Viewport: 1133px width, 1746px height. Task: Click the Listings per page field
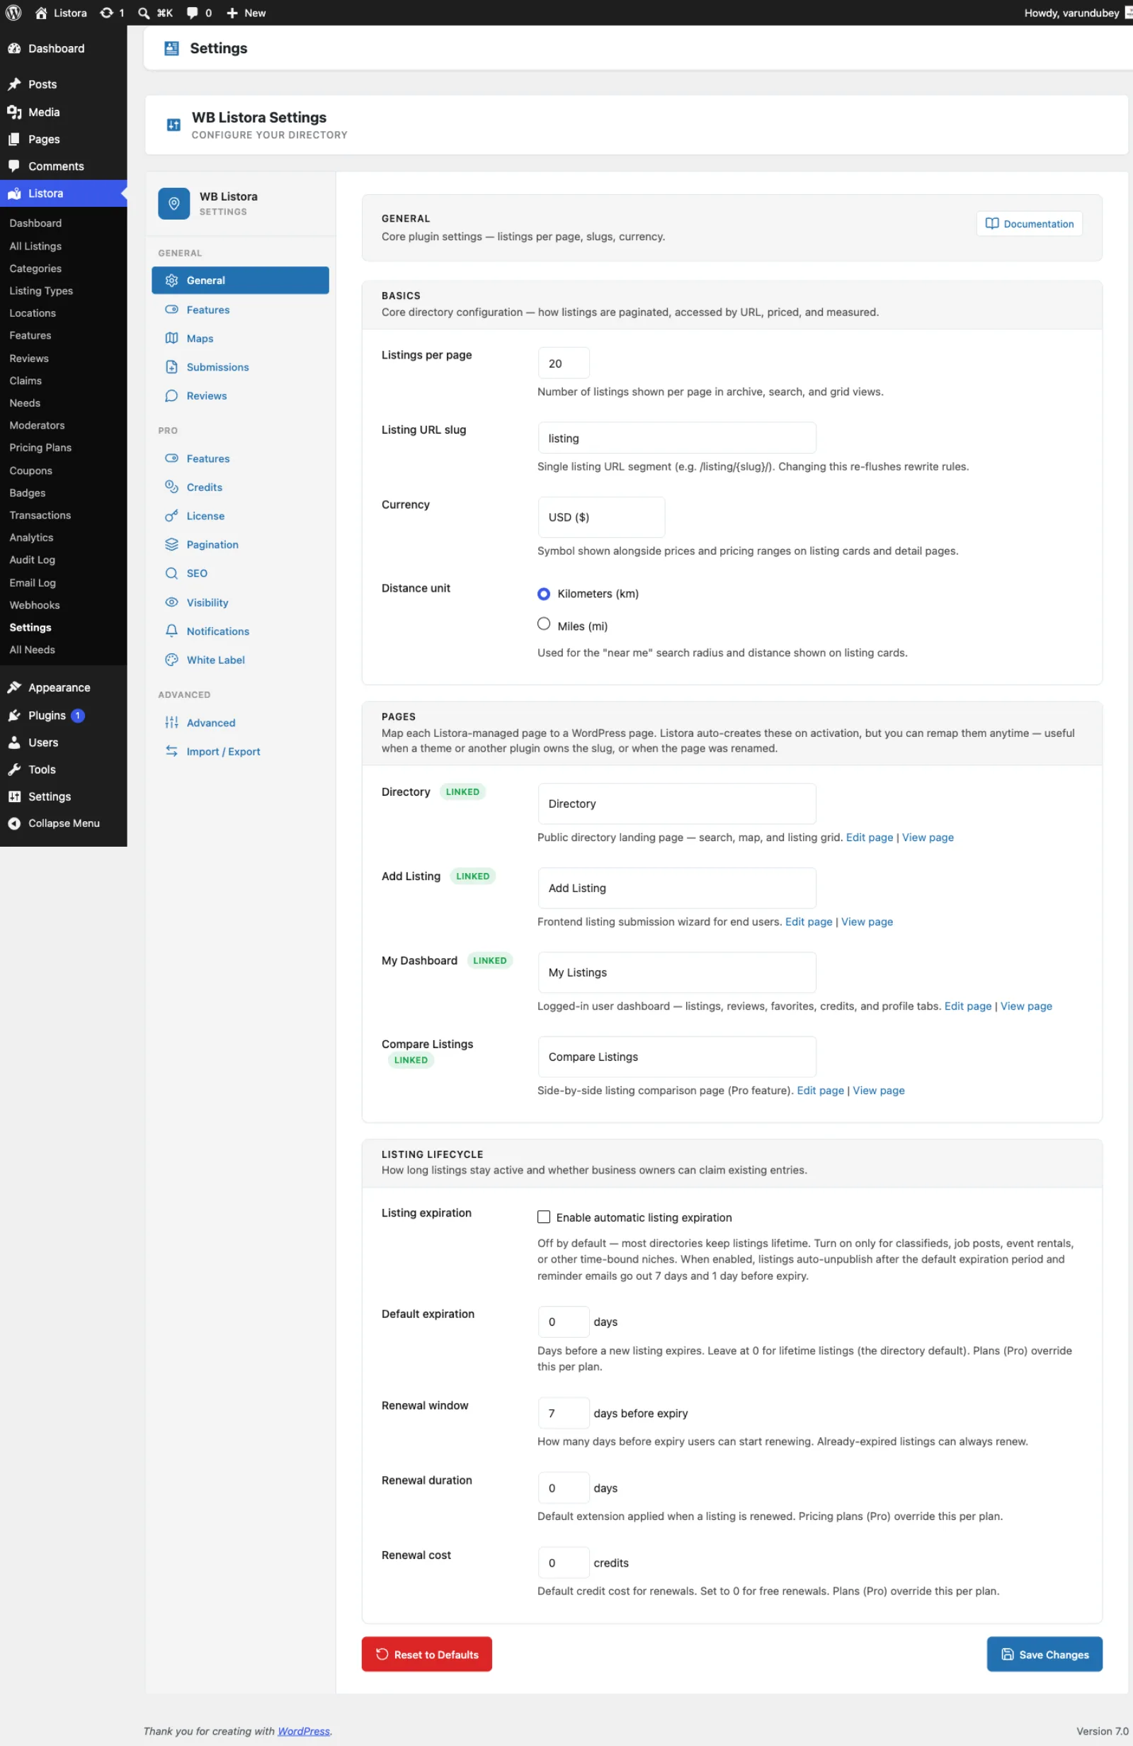pos(564,363)
